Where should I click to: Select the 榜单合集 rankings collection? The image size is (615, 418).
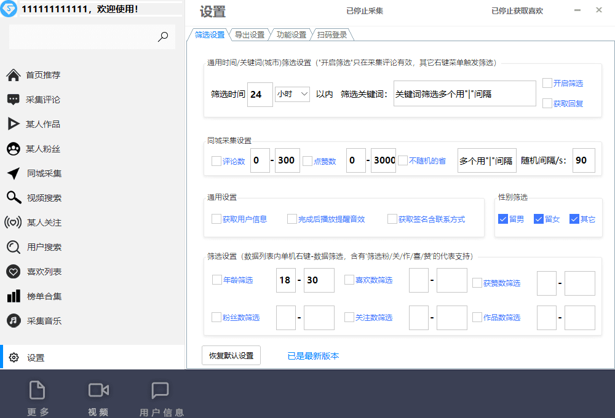(x=44, y=296)
